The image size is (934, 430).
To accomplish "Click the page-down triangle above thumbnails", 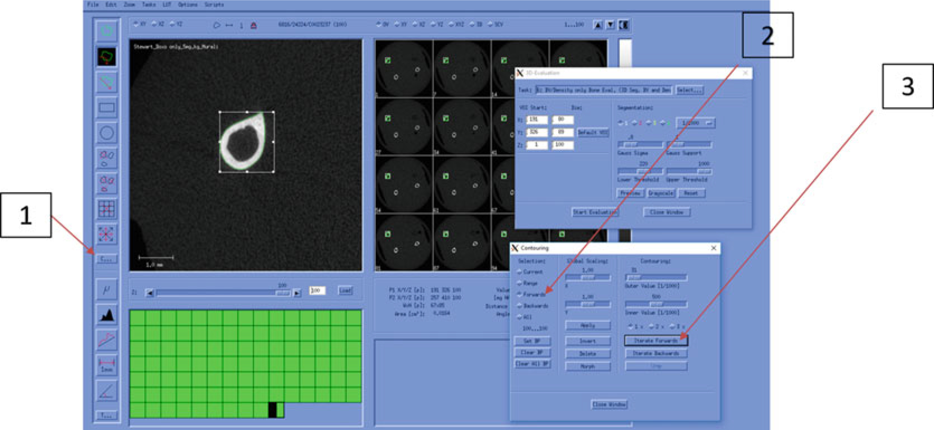I will 611,25.
